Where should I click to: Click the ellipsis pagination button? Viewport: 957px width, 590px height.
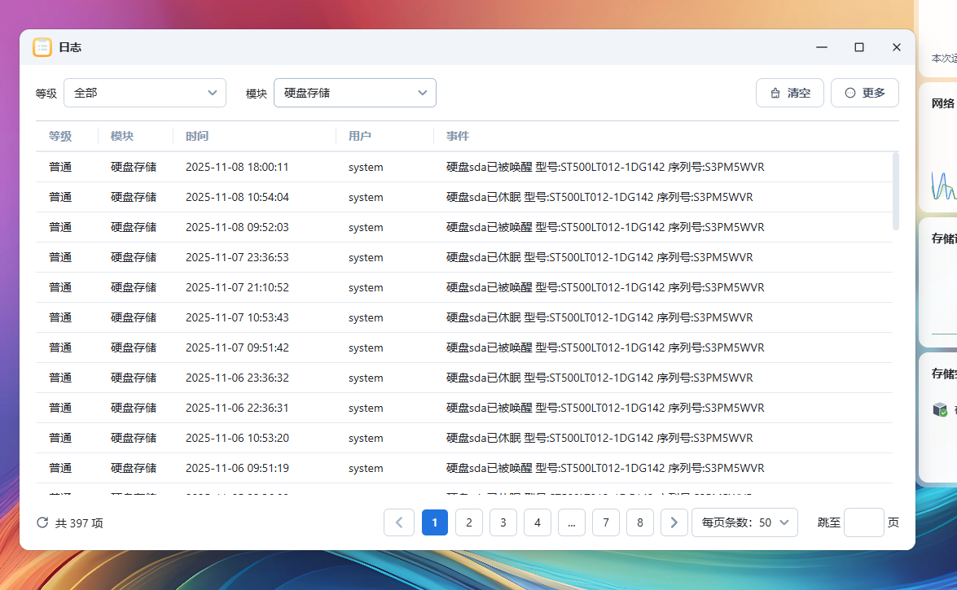pyautogui.click(x=572, y=522)
